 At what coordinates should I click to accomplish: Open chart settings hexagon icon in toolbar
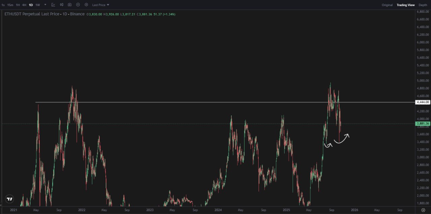coord(86,5)
